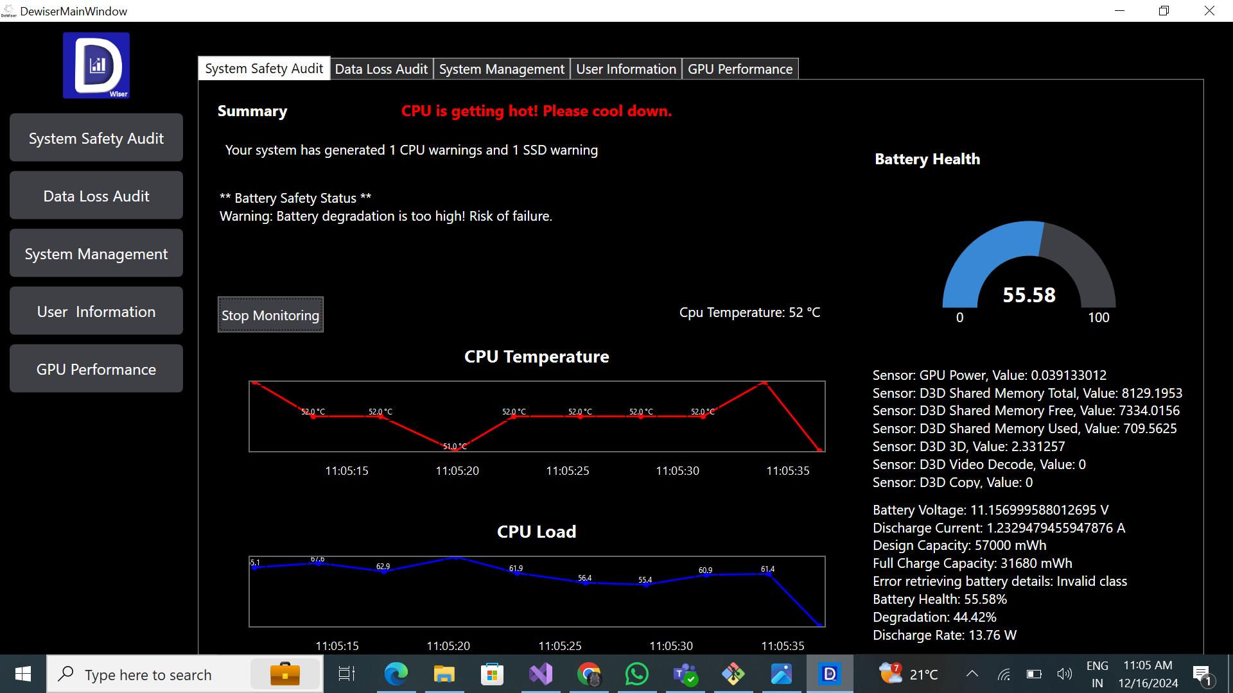
Task: Open Google Chrome from the taskbar
Action: pyautogui.click(x=589, y=674)
